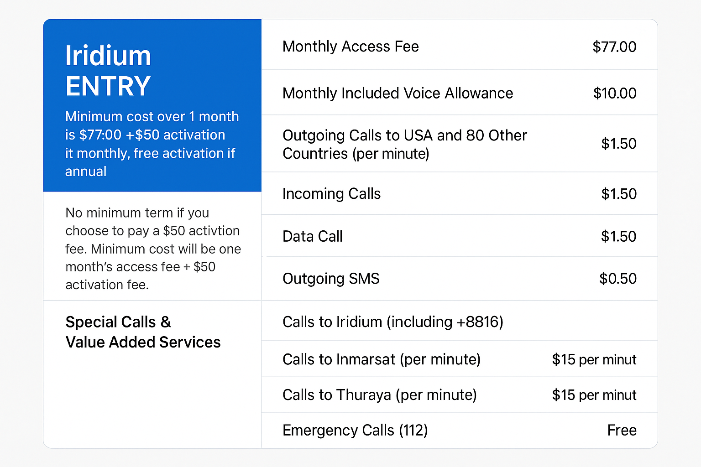Select the $0.50 Outgoing SMS price

pos(617,279)
